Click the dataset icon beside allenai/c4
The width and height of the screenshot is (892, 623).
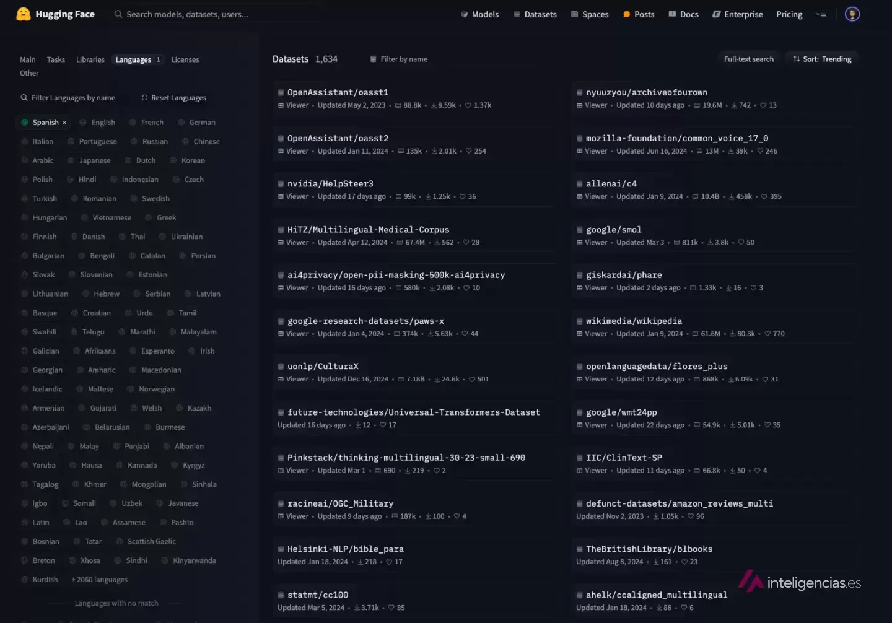580,184
